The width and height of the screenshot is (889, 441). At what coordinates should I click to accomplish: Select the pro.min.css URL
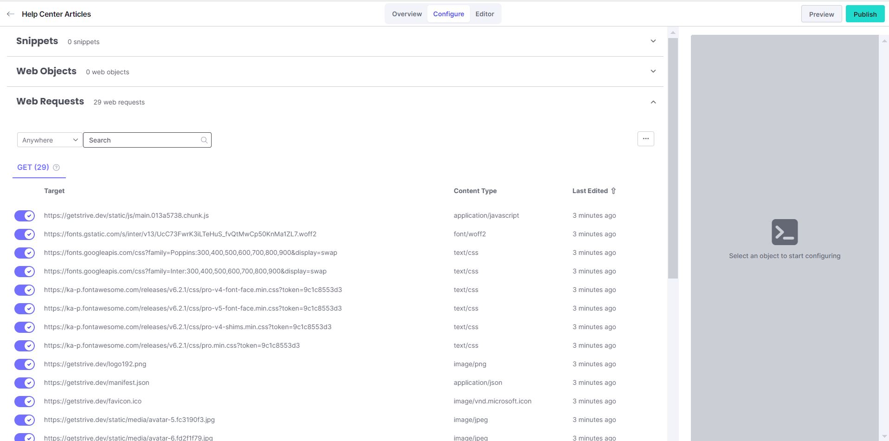coord(172,345)
